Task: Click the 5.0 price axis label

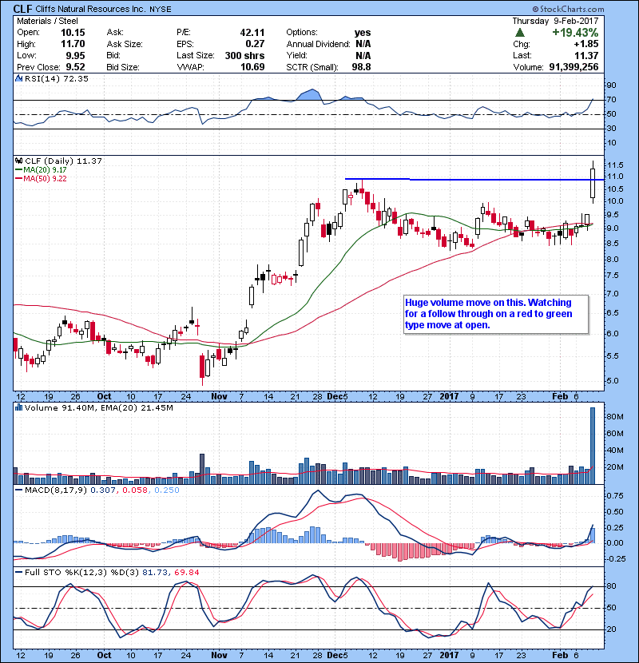Action: coord(613,381)
